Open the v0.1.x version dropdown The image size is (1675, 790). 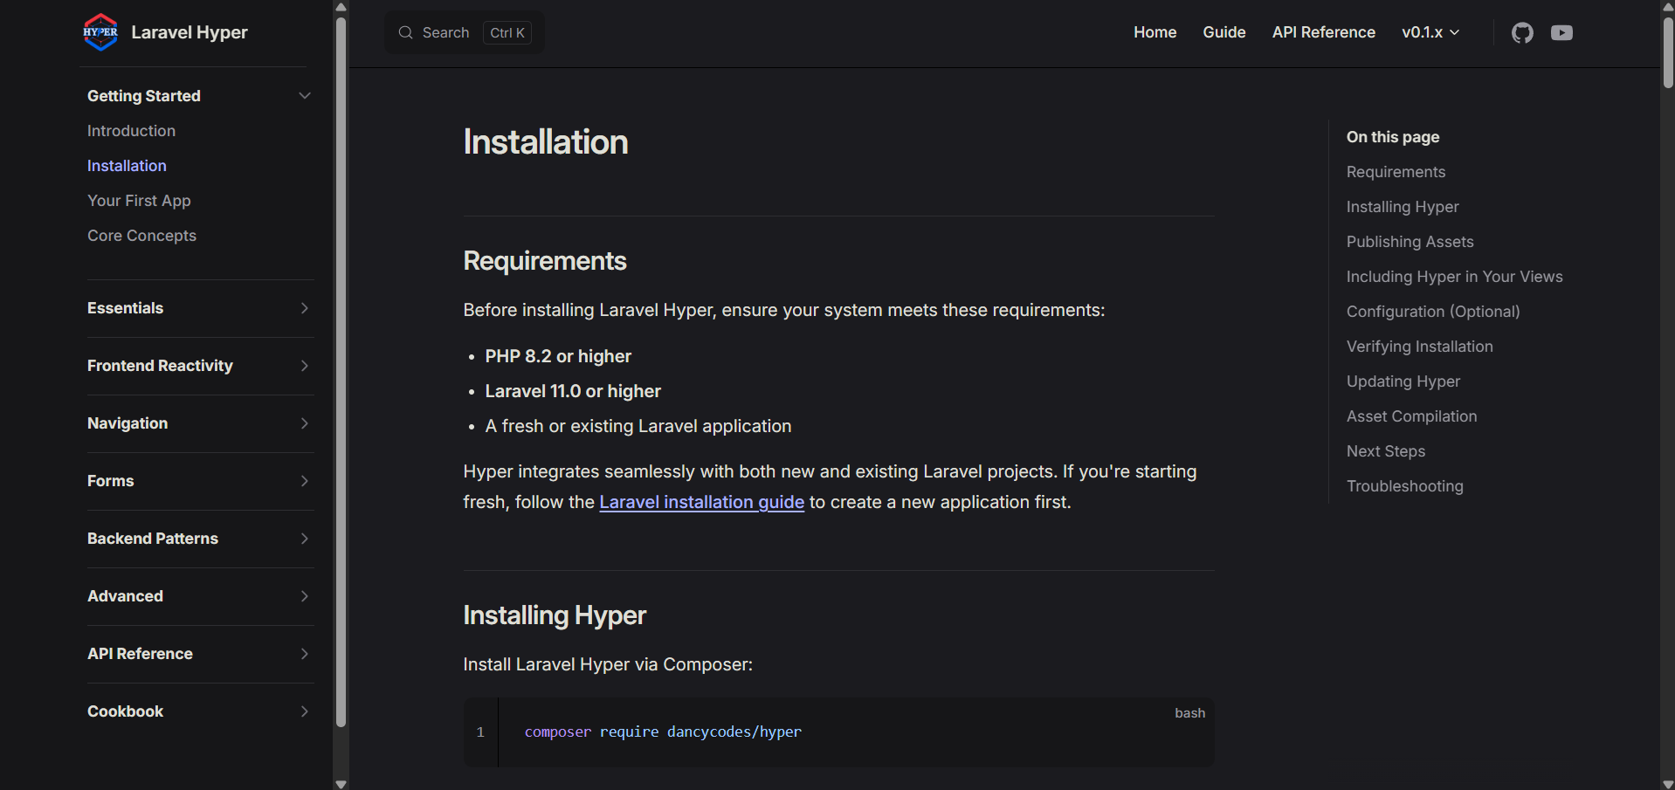[1430, 32]
